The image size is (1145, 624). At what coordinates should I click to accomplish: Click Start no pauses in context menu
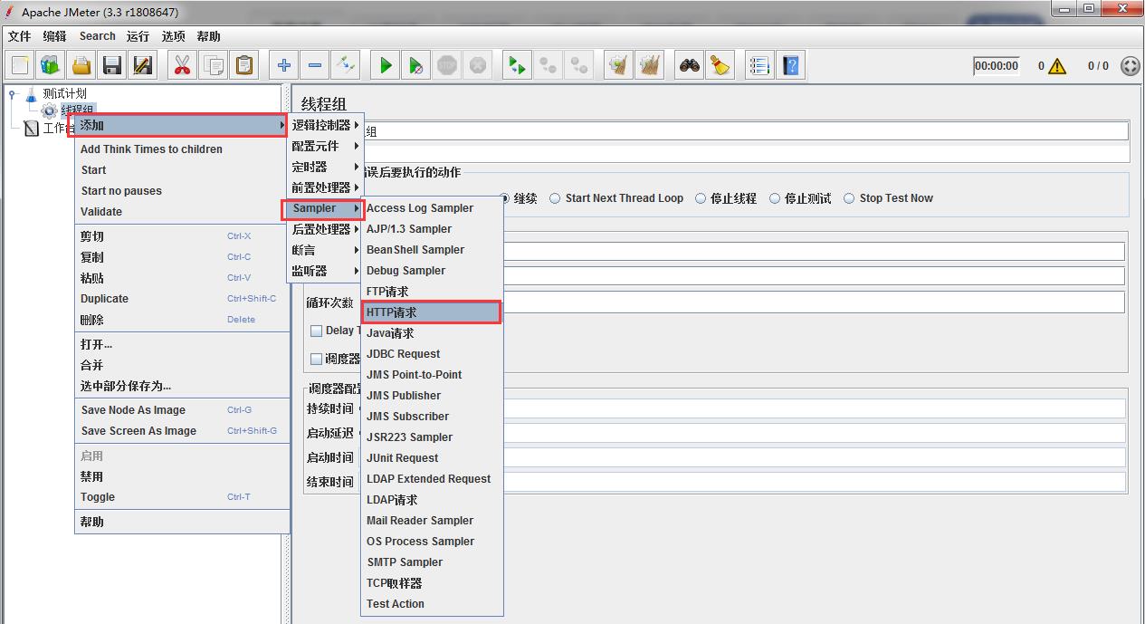tap(182, 191)
